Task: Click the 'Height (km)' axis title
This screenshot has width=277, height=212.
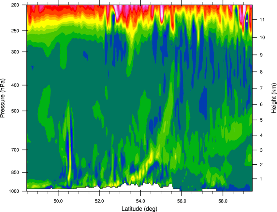Action: coord(274,98)
